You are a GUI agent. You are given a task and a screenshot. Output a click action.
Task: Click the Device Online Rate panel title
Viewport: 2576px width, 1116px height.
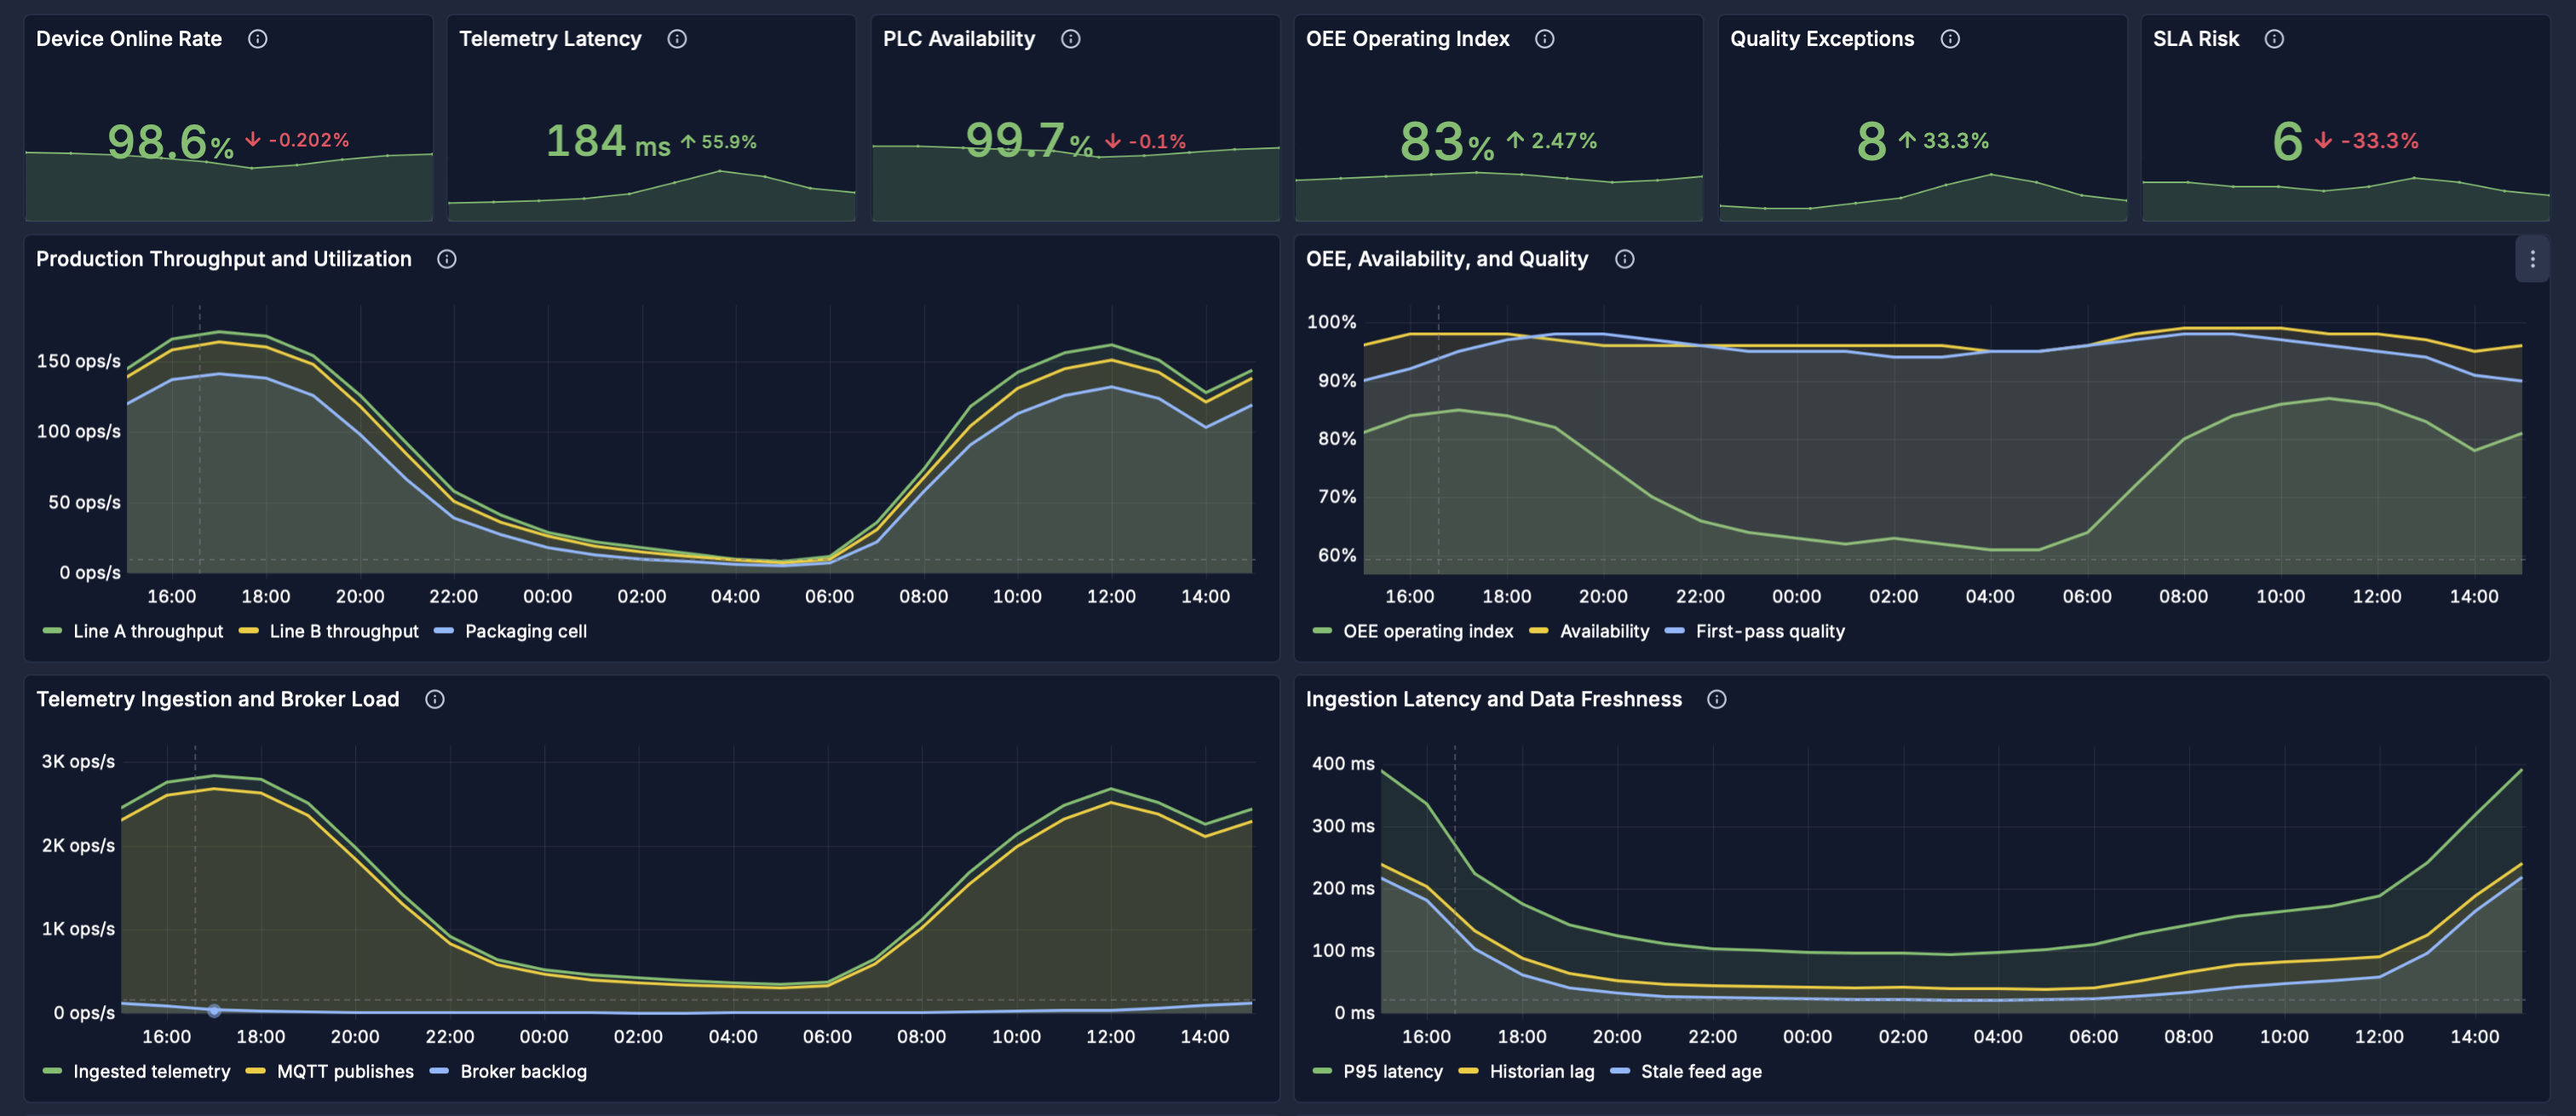(x=129, y=39)
